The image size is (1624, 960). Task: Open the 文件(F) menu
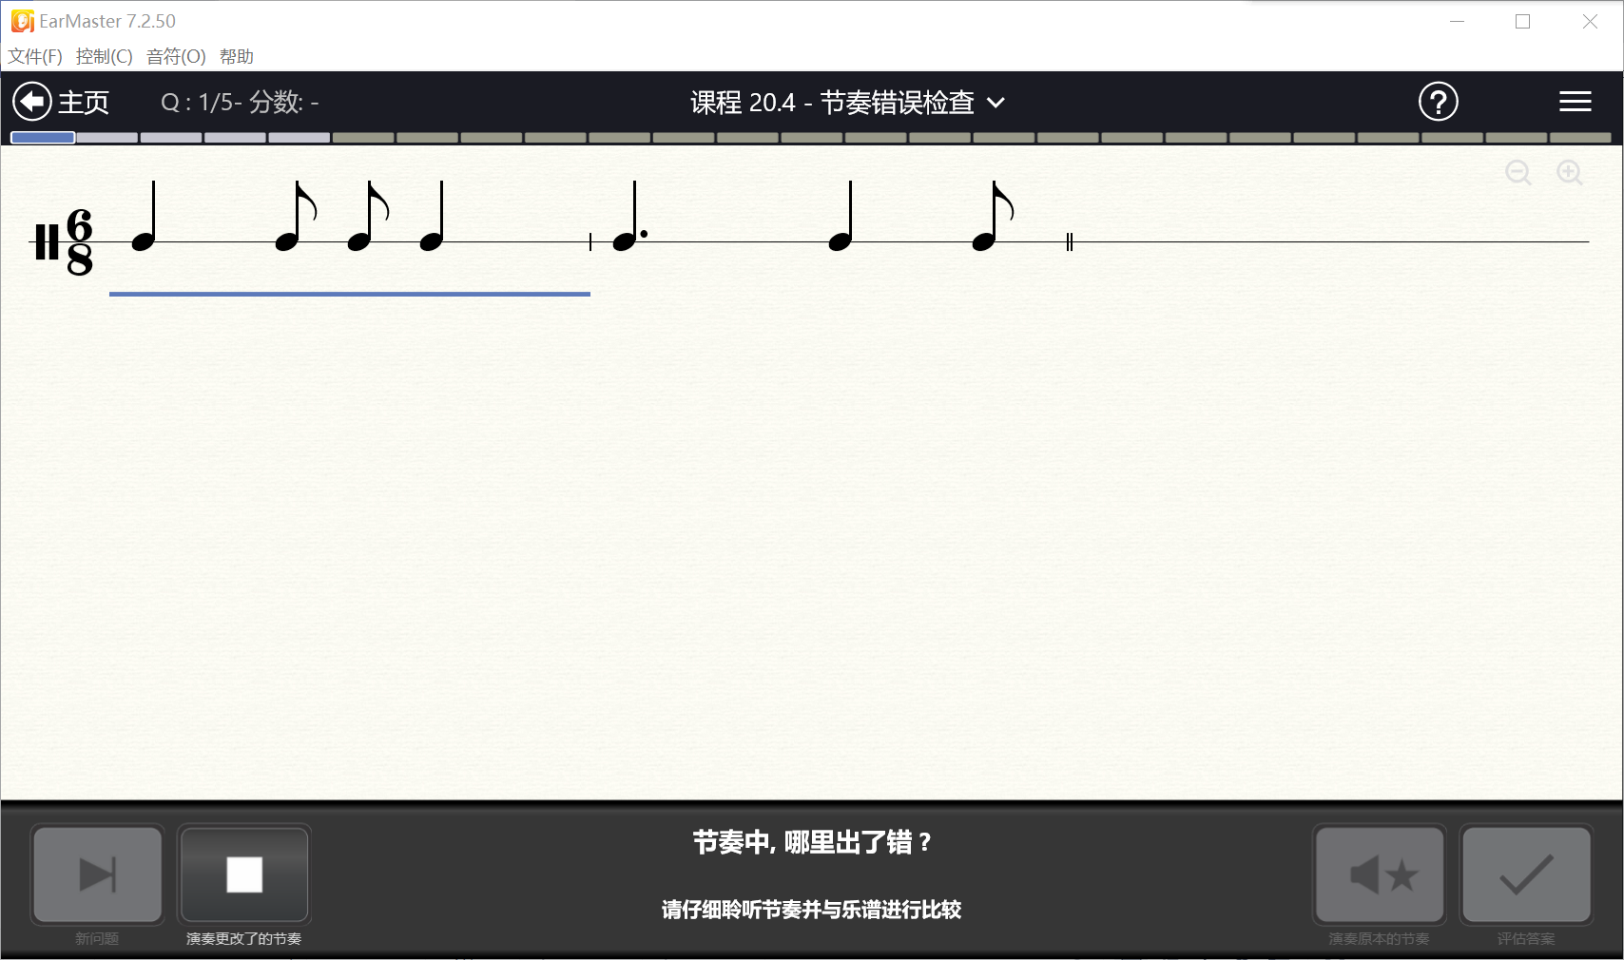coord(35,56)
